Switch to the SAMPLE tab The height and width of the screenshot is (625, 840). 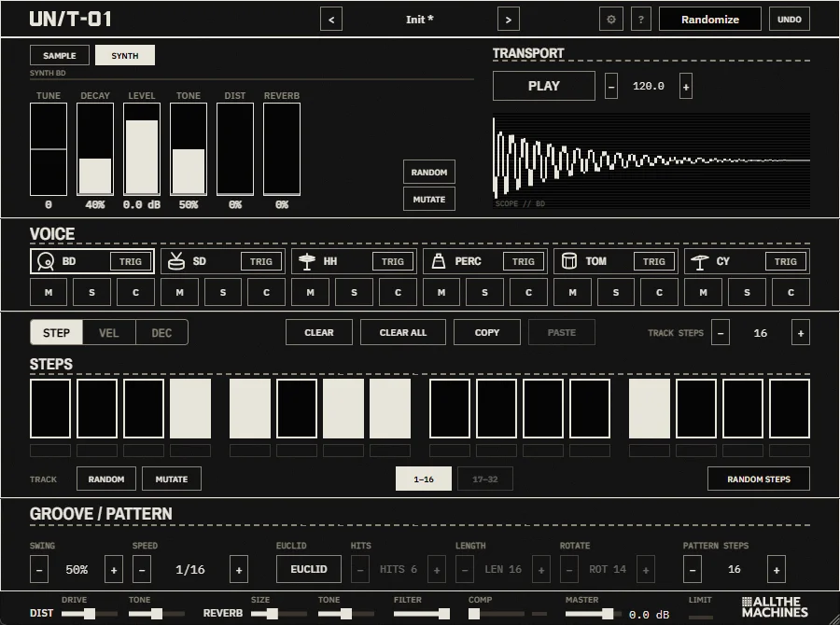[60, 55]
